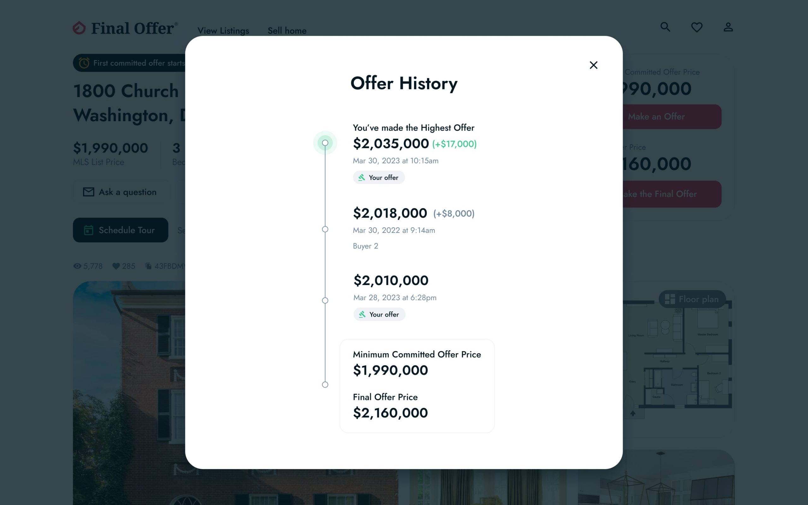Click the 285 likes heart counter

tap(123, 266)
